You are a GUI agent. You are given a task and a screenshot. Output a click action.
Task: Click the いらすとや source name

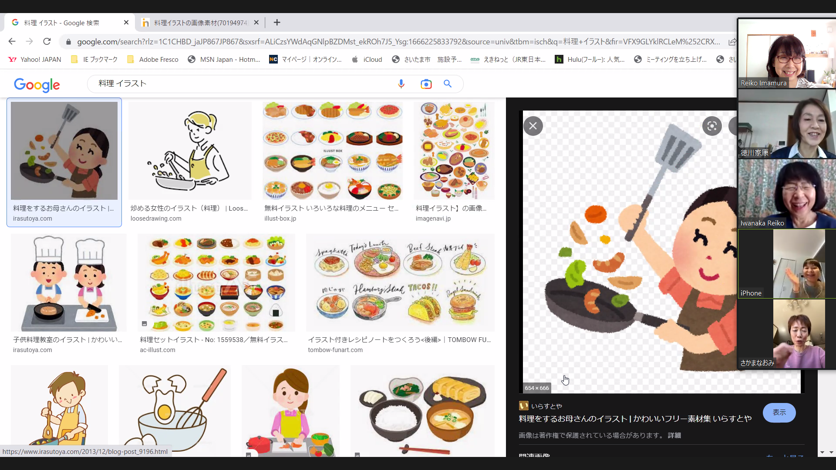[x=546, y=406]
